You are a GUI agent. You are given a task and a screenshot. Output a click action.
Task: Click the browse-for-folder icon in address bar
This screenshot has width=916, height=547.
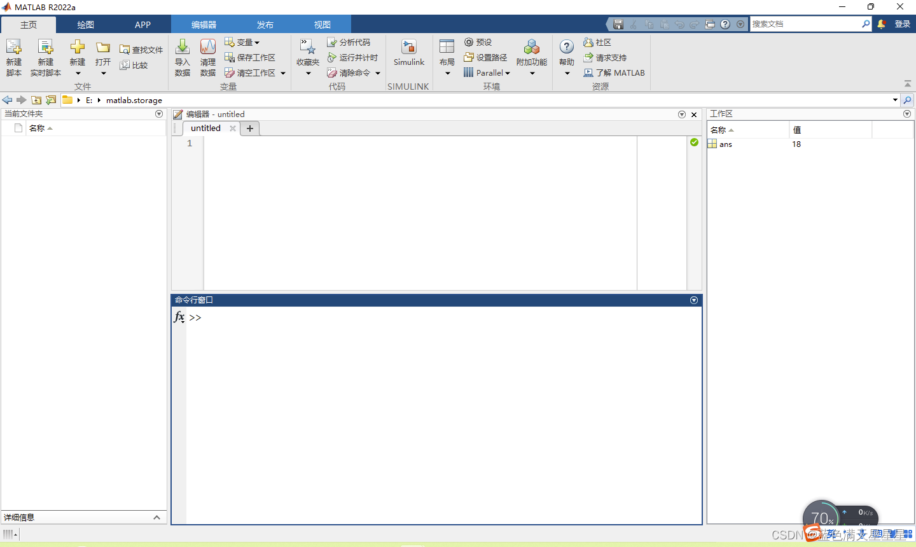click(51, 100)
